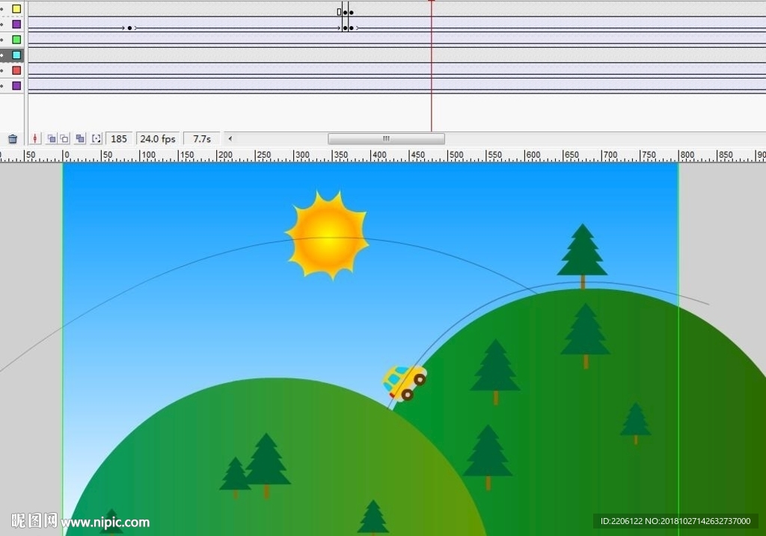Click the current frame number 185
The image size is (766, 536).
(119, 138)
